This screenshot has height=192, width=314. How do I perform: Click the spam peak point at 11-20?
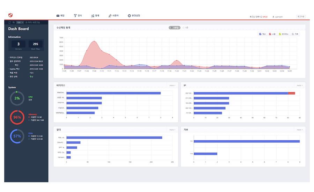coord(177,60)
